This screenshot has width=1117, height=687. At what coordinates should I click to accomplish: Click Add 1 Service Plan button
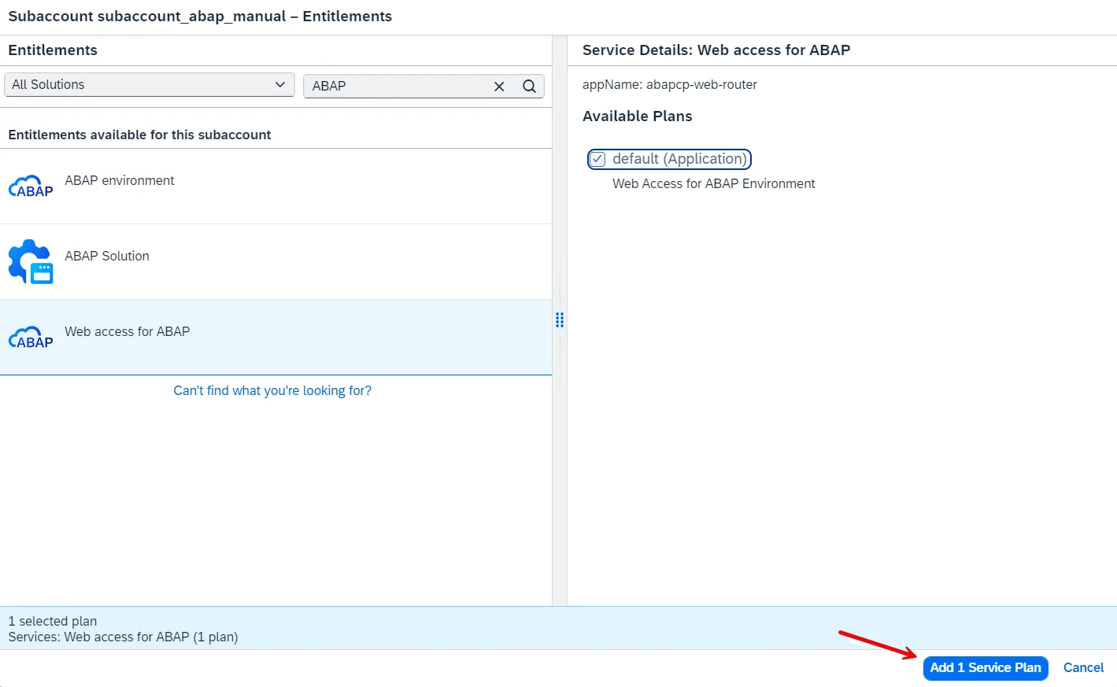coord(986,668)
